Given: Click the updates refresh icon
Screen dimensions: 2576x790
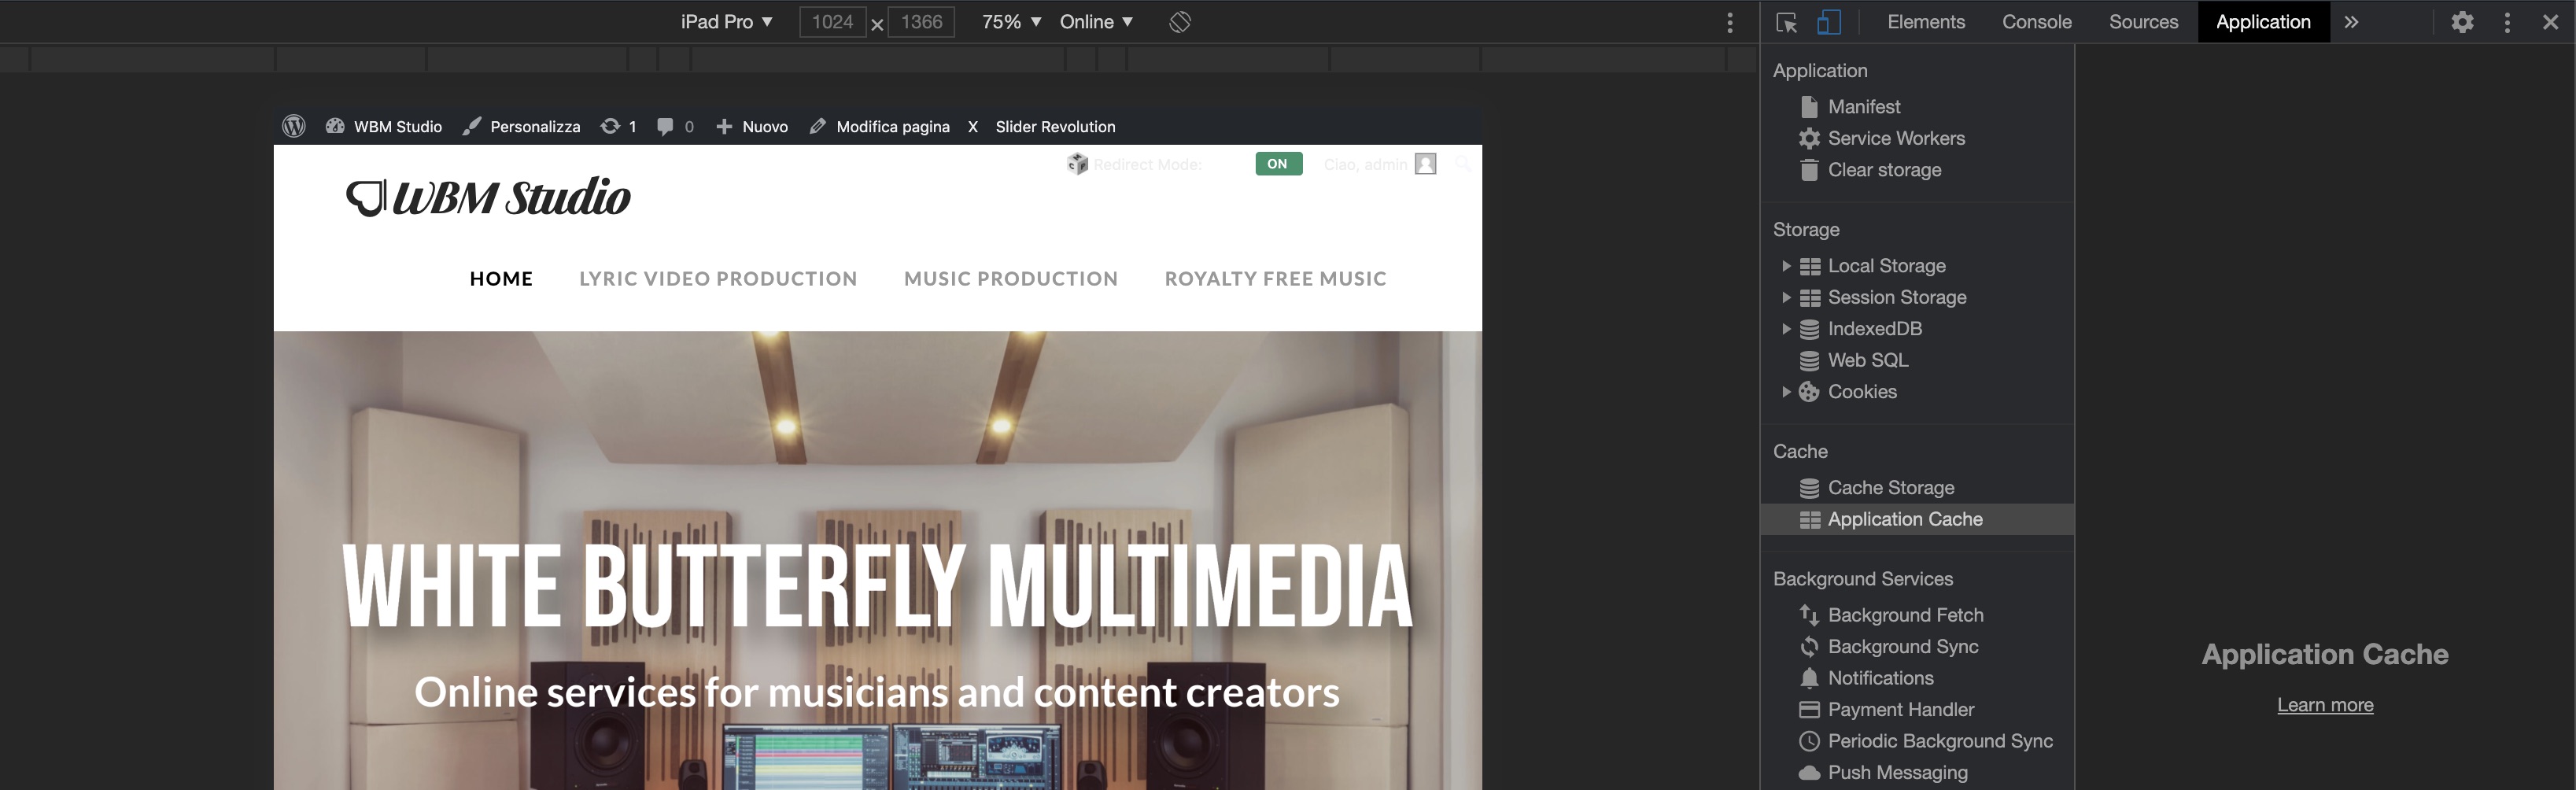Looking at the screenshot, I should click(x=610, y=126).
